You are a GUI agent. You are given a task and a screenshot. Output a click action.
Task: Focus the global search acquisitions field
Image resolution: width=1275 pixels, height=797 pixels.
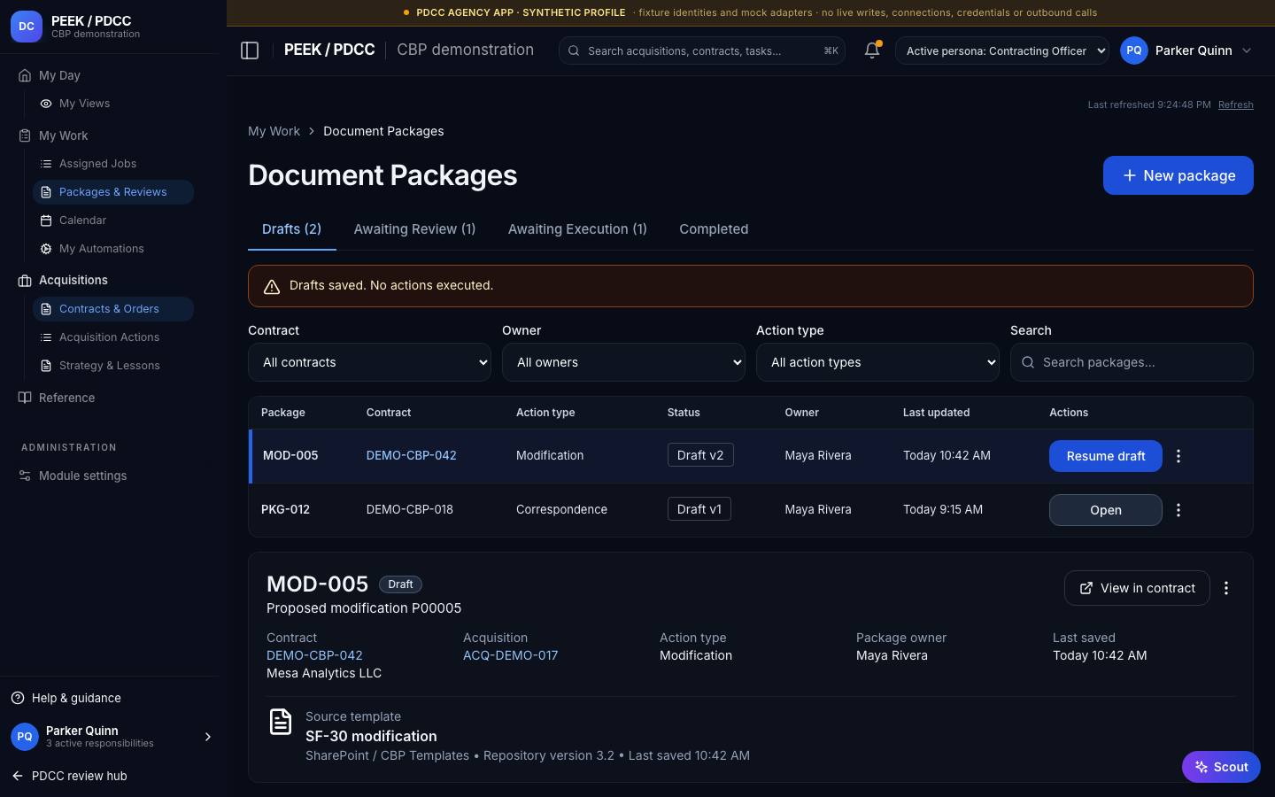(702, 50)
